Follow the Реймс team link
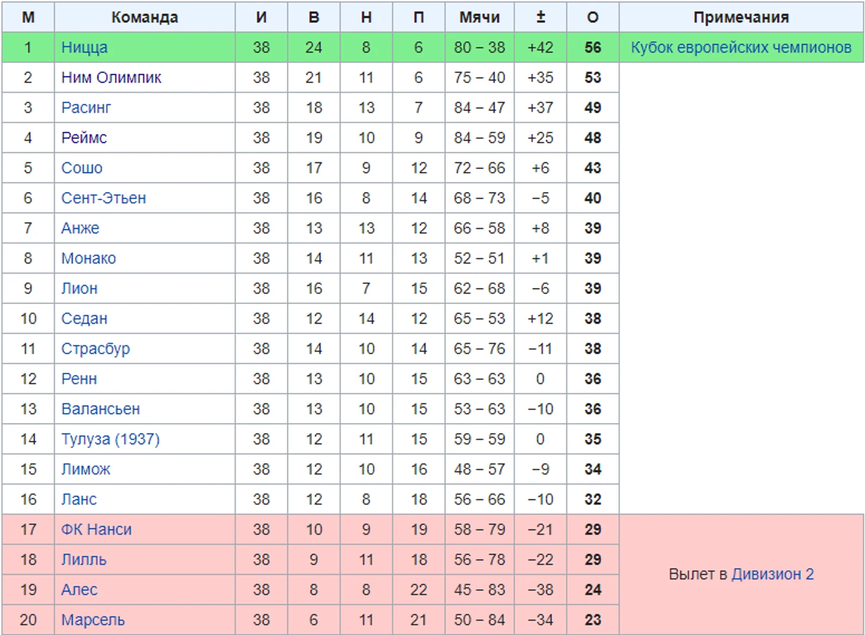 84,138
